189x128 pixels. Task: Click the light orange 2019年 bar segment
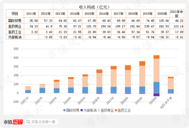142,76
